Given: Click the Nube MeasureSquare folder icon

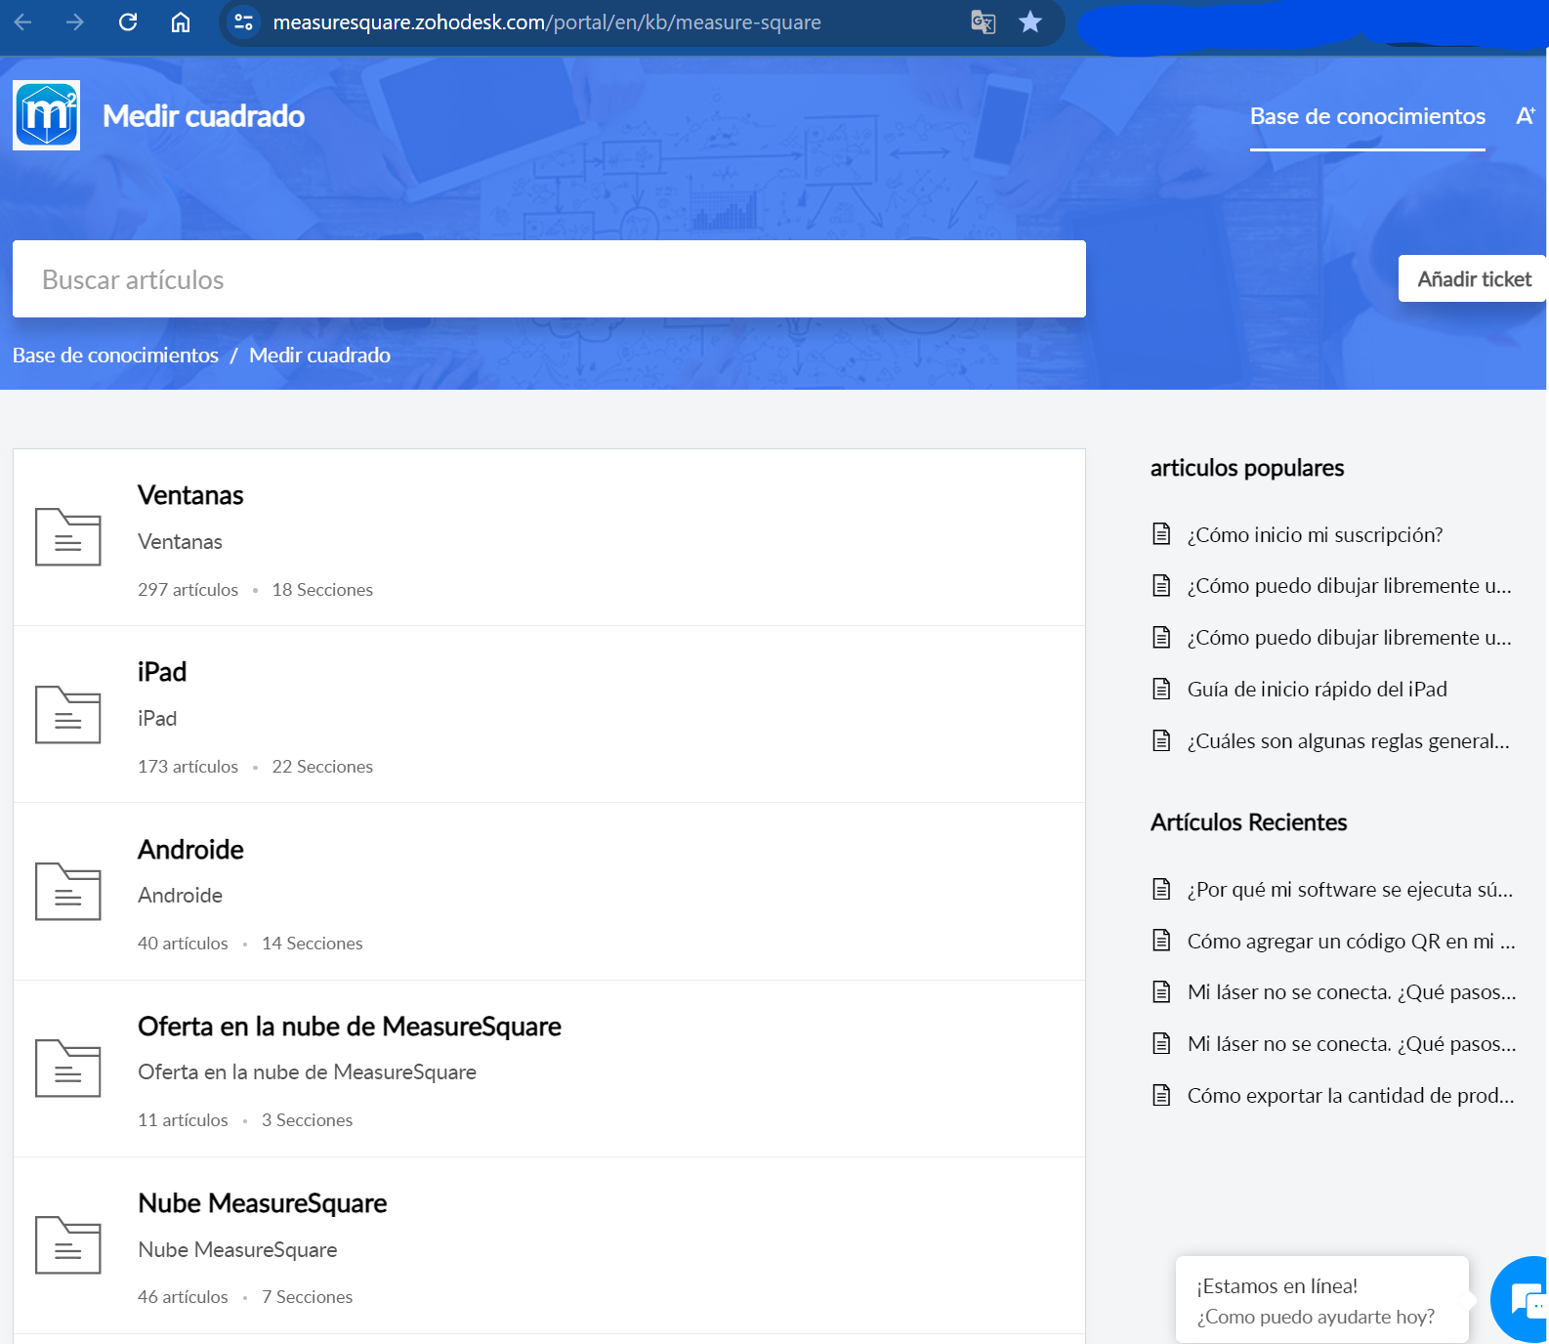Looking at the screenshot, I should click(68, 1244).
